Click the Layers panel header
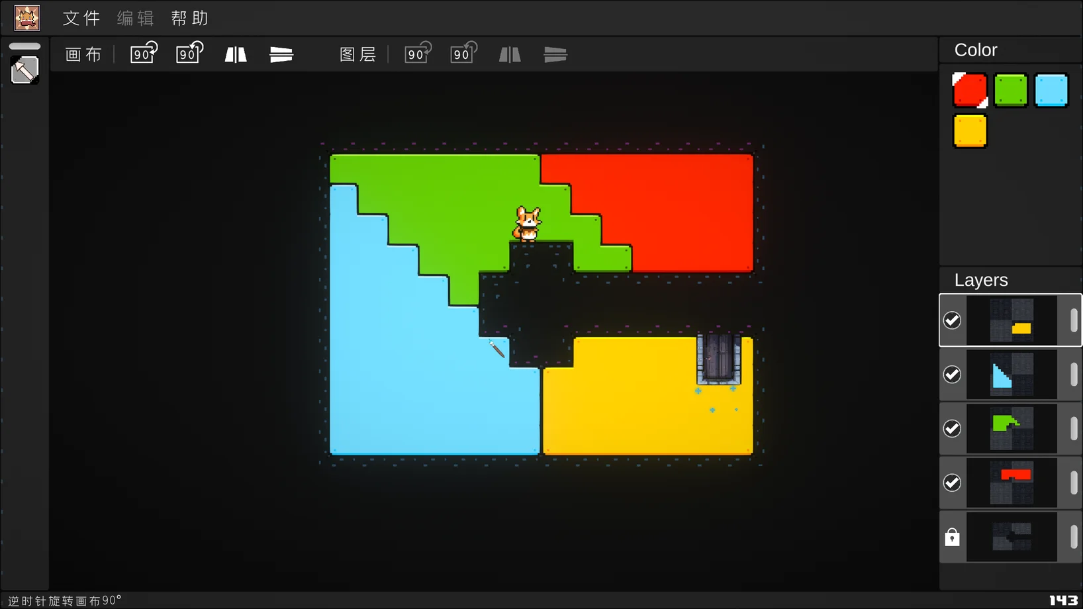1083x609 pixels. tap(981, 280)
